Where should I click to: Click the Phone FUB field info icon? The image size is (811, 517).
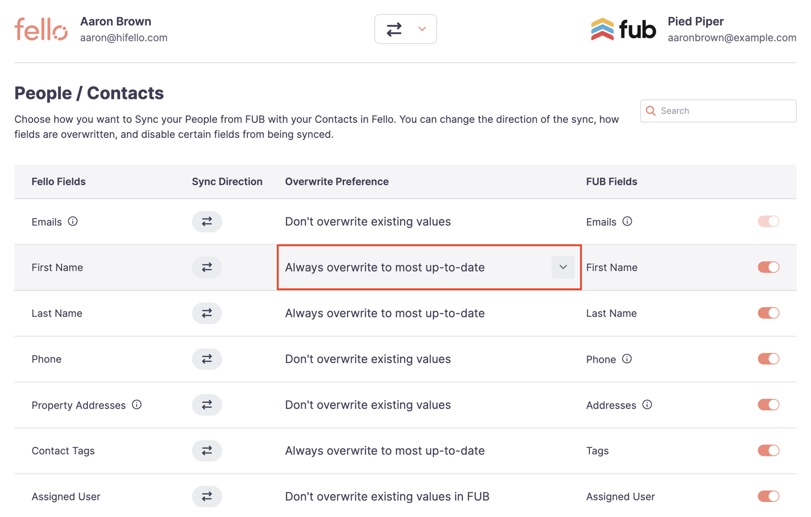[x=627, y=359]
